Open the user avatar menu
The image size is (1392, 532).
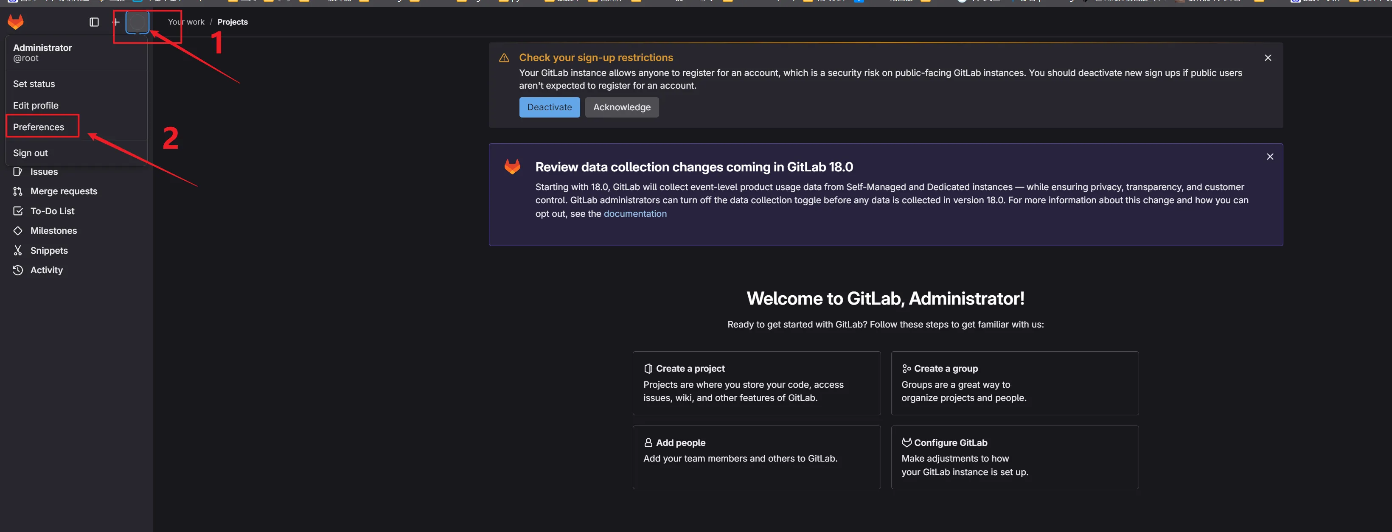137,22
